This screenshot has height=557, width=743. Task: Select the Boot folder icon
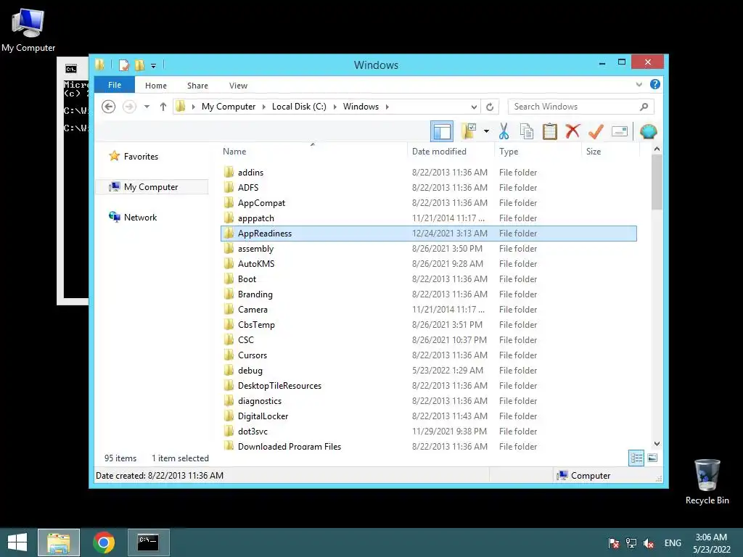[x=229, y=278]
